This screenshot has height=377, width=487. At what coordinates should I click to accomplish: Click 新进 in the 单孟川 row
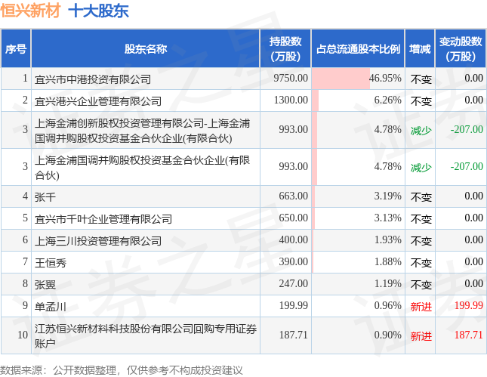click(x=421, y=307)
